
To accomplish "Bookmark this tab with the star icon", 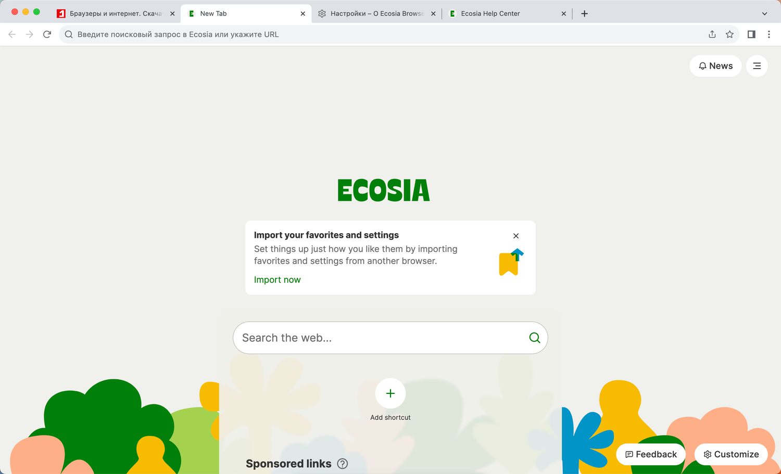I will pos(729,34).
